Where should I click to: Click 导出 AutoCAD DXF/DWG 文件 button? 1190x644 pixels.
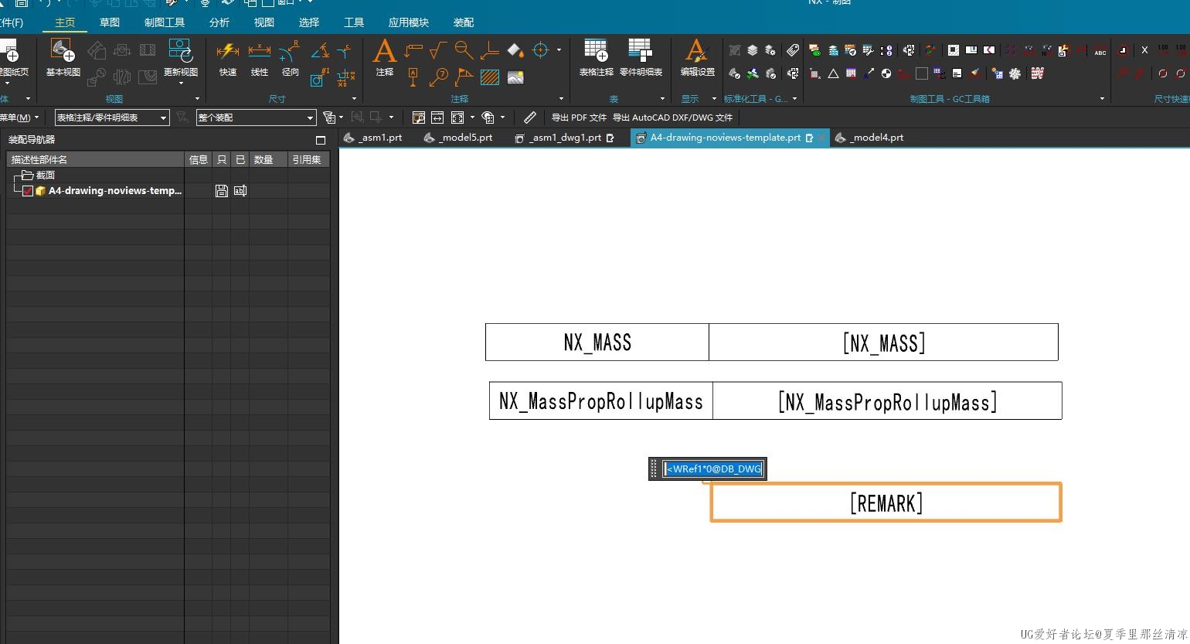pyautogui.click(x=672, y=118)
